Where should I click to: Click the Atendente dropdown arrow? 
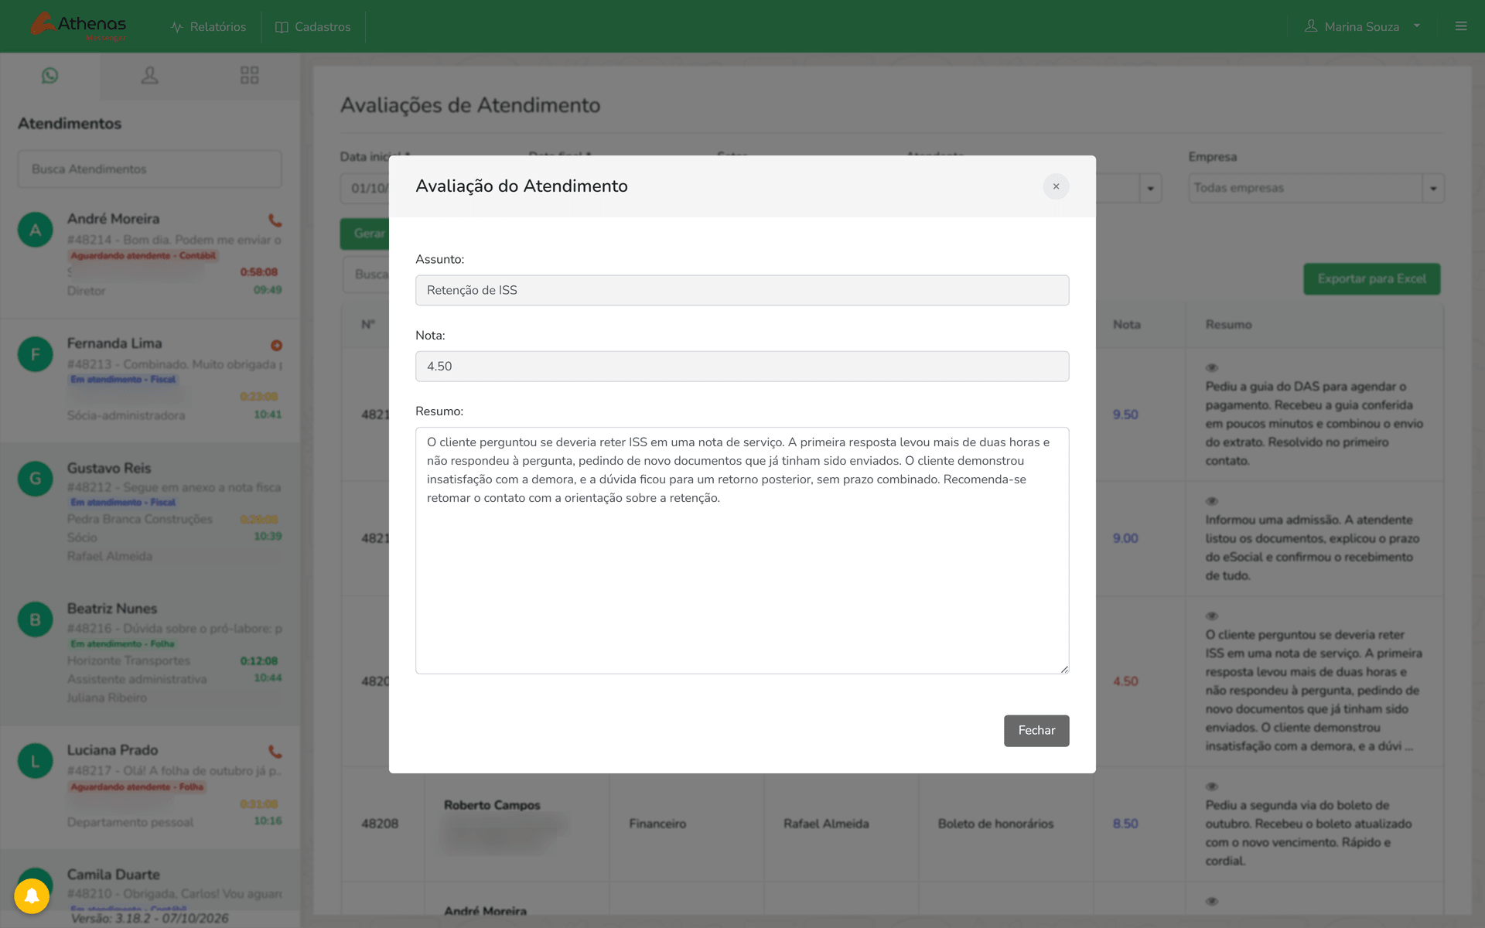click(x=1150, y=188)
